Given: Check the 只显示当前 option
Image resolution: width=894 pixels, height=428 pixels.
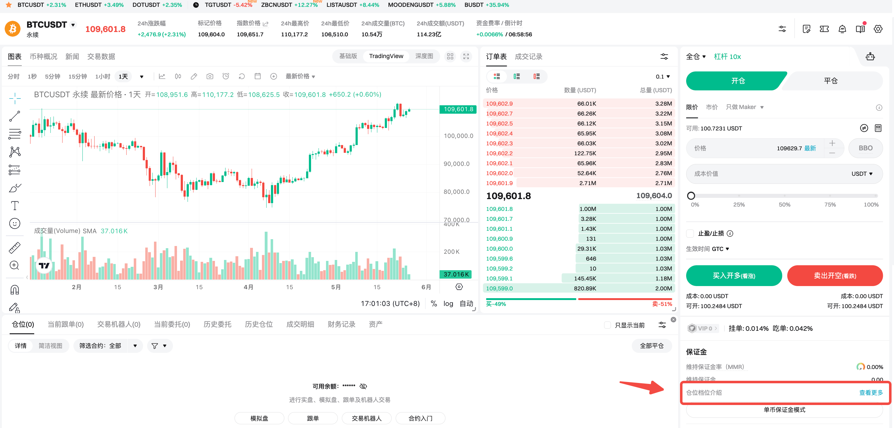Looking at the screenshot, I should tap(607, 325).
